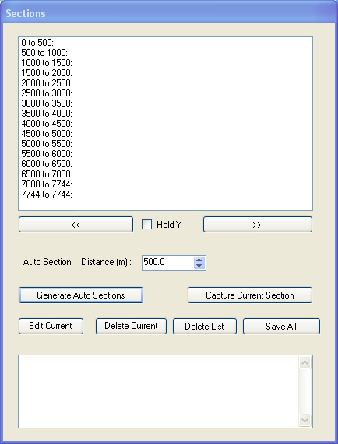This screenshot has width=338, height=444.
Task: Click Generate Auto Sections button
Action: [81, 295]
